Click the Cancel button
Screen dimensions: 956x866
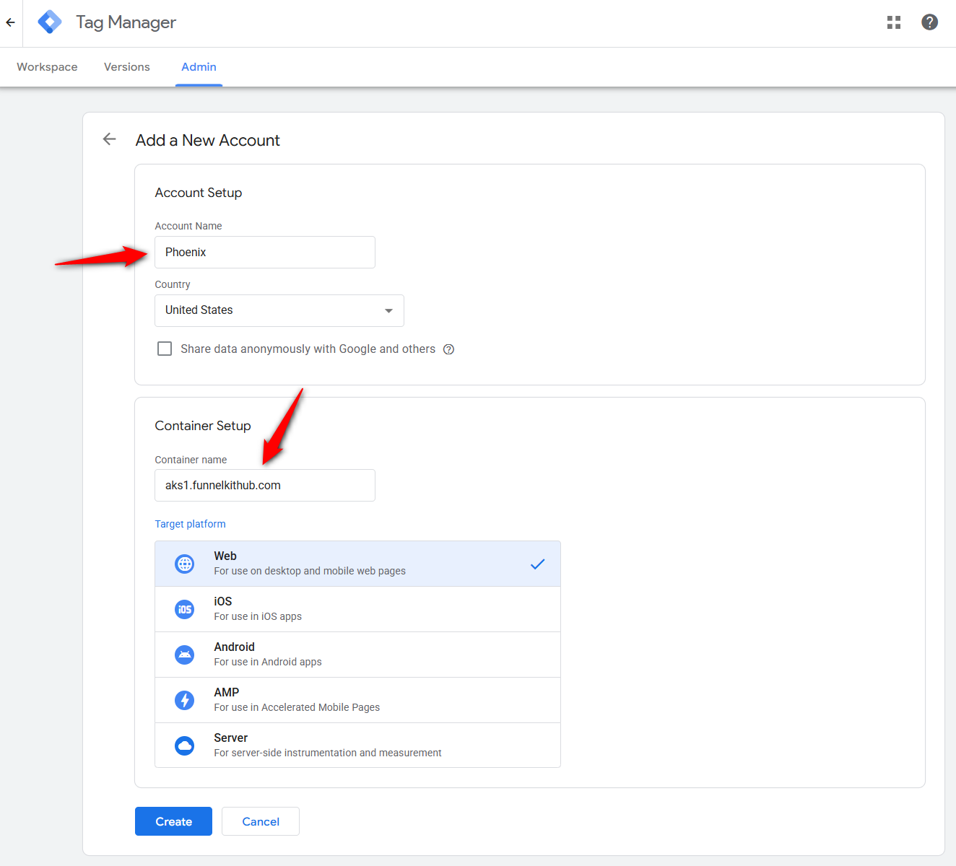click(261, 821)
